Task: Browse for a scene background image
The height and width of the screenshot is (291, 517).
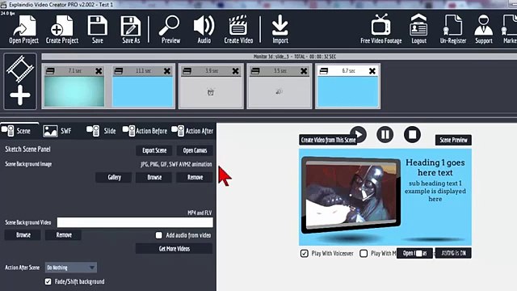Action: (x=154, y=177)
